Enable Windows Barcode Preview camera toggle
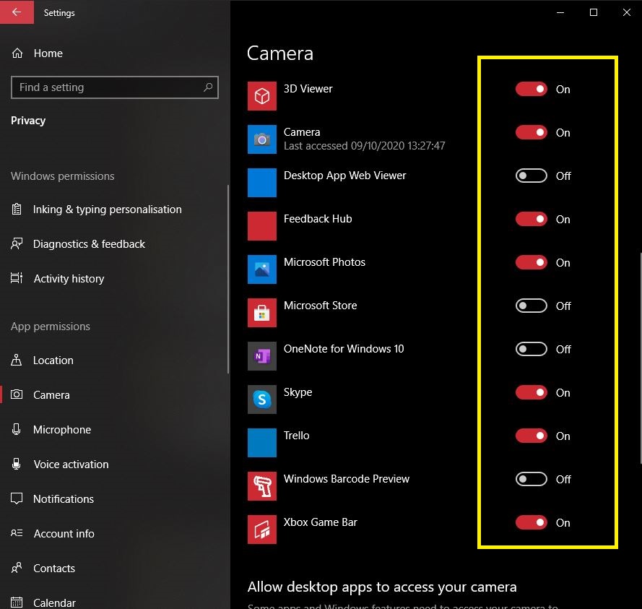642x609 pixels. point(531,479)
